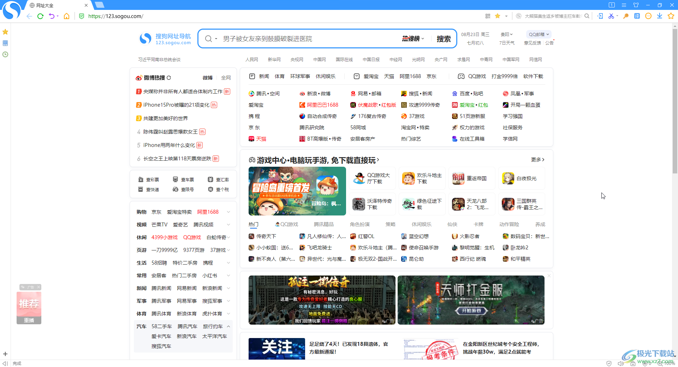Open the favorites star in the left sidebar
The width and height of the screenshot is (678, 367).
pos(5,32)
